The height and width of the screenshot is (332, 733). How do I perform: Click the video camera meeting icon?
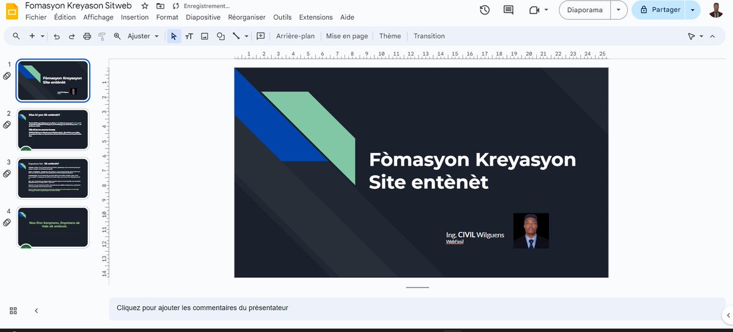coord(534,10)
